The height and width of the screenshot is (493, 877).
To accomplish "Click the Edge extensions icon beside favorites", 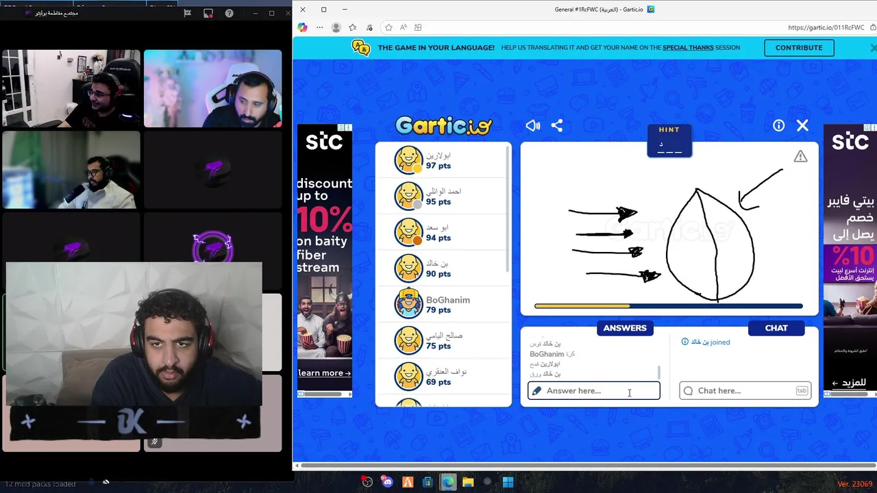I will click(369, 27).
